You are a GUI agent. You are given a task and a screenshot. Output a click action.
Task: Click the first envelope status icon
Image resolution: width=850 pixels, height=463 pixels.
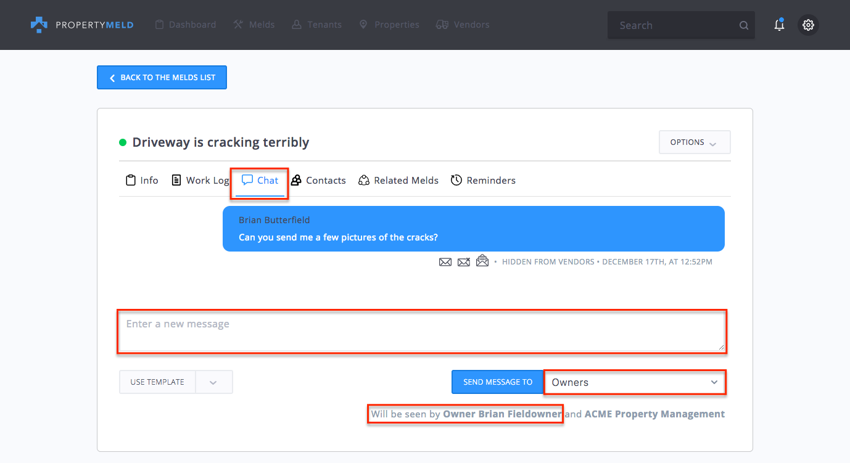[x=445, y=262]
